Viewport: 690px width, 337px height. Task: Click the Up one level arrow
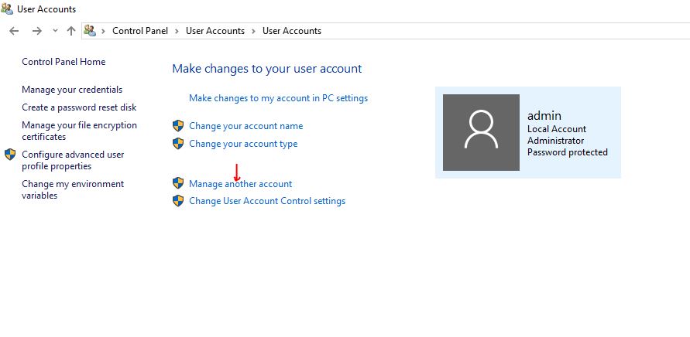click(x=71, y=31)
